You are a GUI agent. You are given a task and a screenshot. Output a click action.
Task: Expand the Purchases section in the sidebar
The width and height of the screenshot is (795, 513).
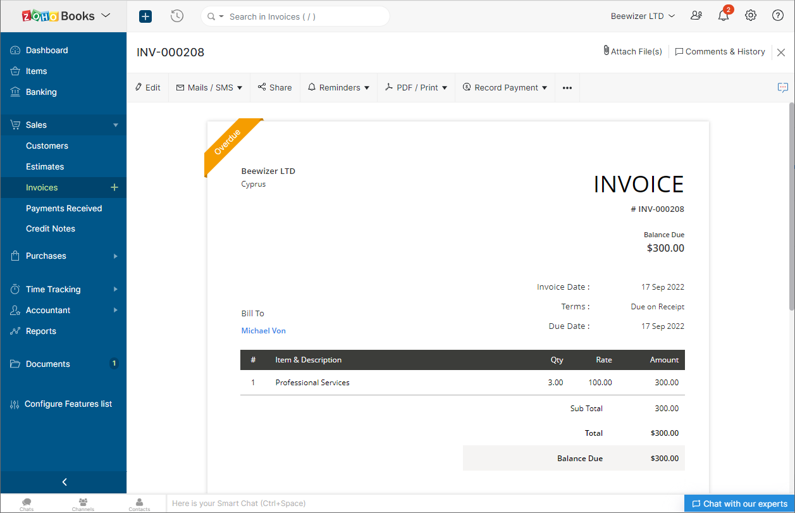click(x=63, y=256)
